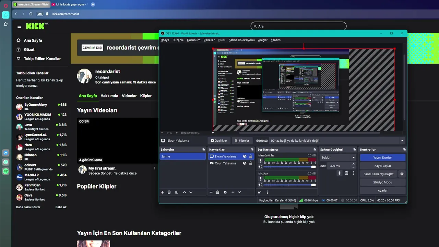The image size is (439, 247).
Task: Adjust Mic/Aux volume slider
Action: pyautogui.click(x=290, y=185)
